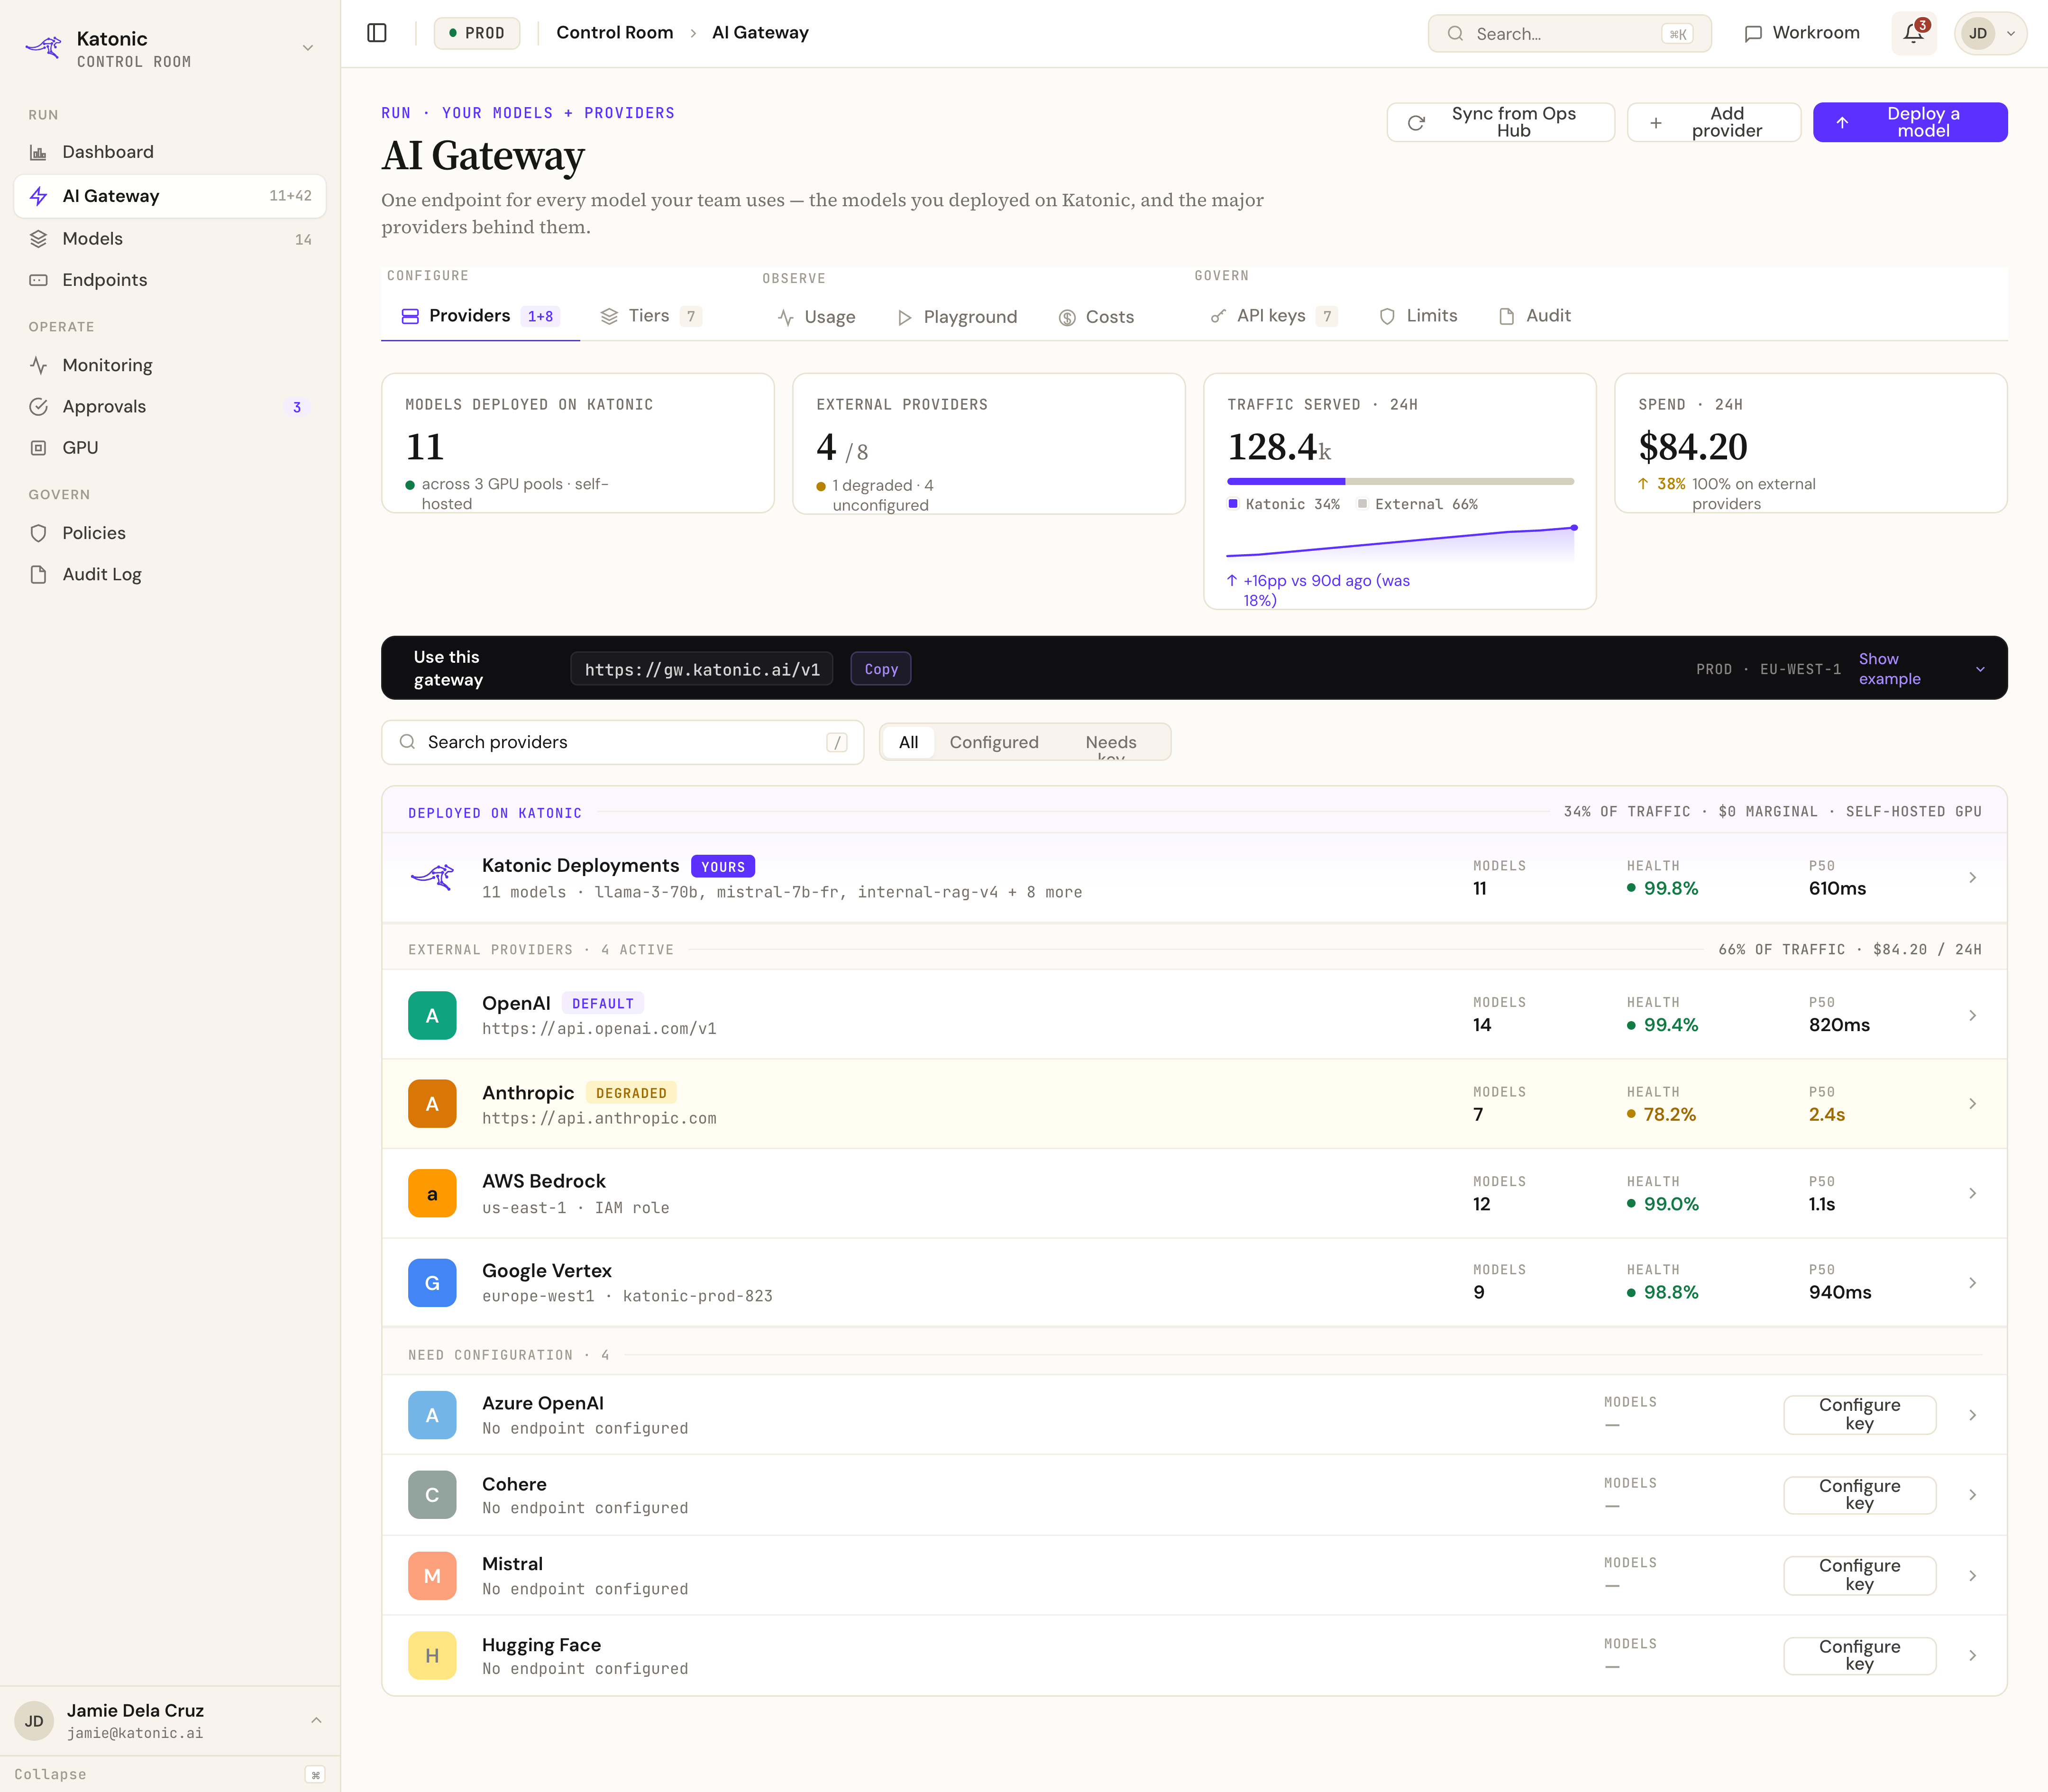Click the Anthropic provider avatar icon
This screenshot has height=1792, width=2048.
click(432, 1104)
